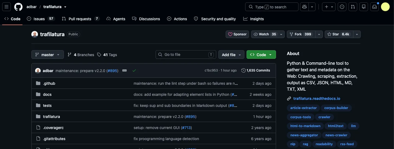Expand Fork options dropdown arrow
Screen dimensions: 394x149
[320, 34]
